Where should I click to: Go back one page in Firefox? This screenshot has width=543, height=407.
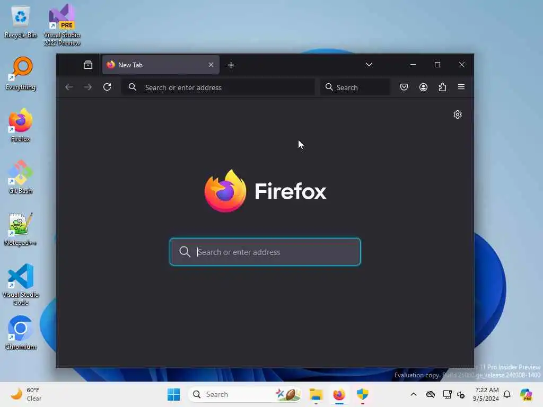(69, 87)
